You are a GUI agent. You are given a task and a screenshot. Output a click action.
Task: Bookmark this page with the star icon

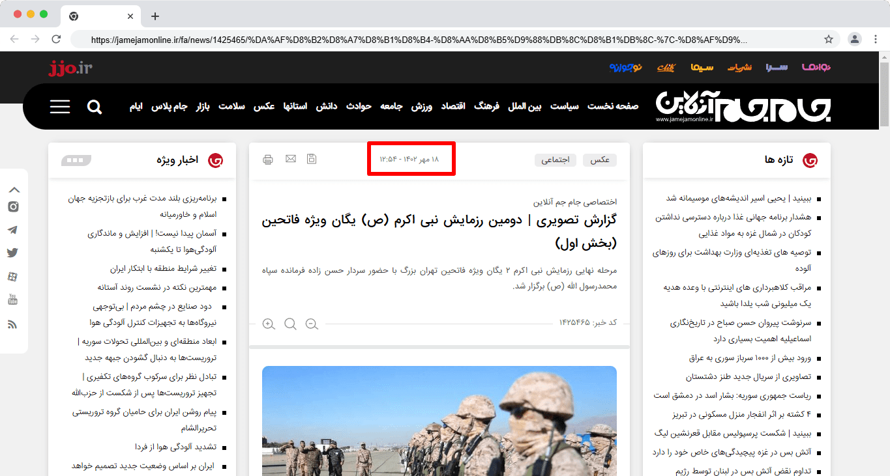829,39
